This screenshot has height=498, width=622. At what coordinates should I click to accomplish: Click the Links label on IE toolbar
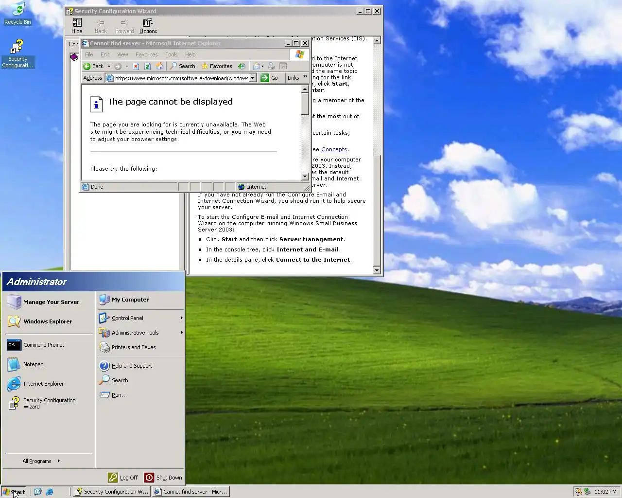293,78
